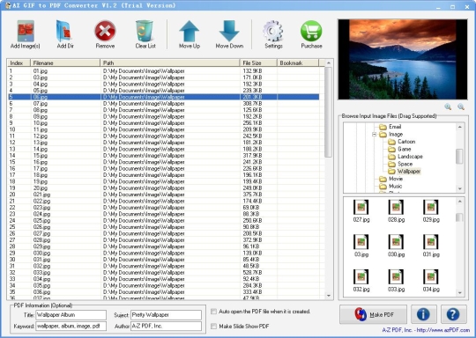Enable auto open the PDF file when created
Screen dimensions: 476x338
(x=213, y=312)
